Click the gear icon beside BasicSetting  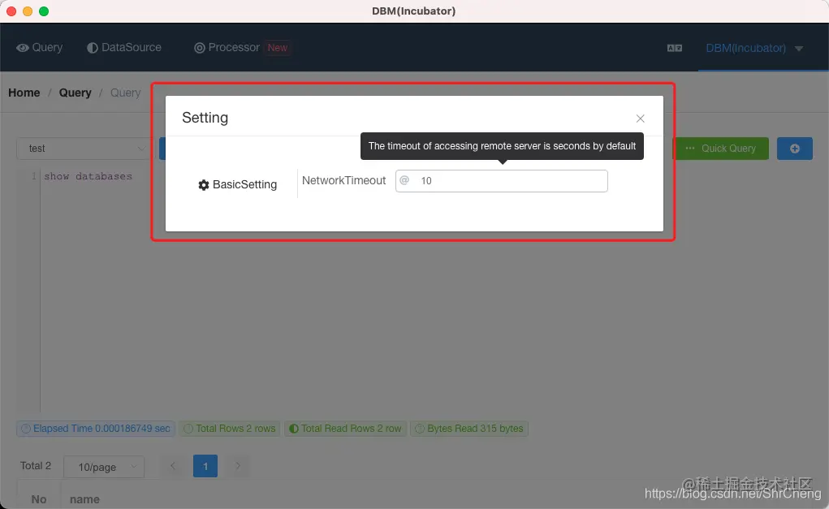click(x=204, y=185)
